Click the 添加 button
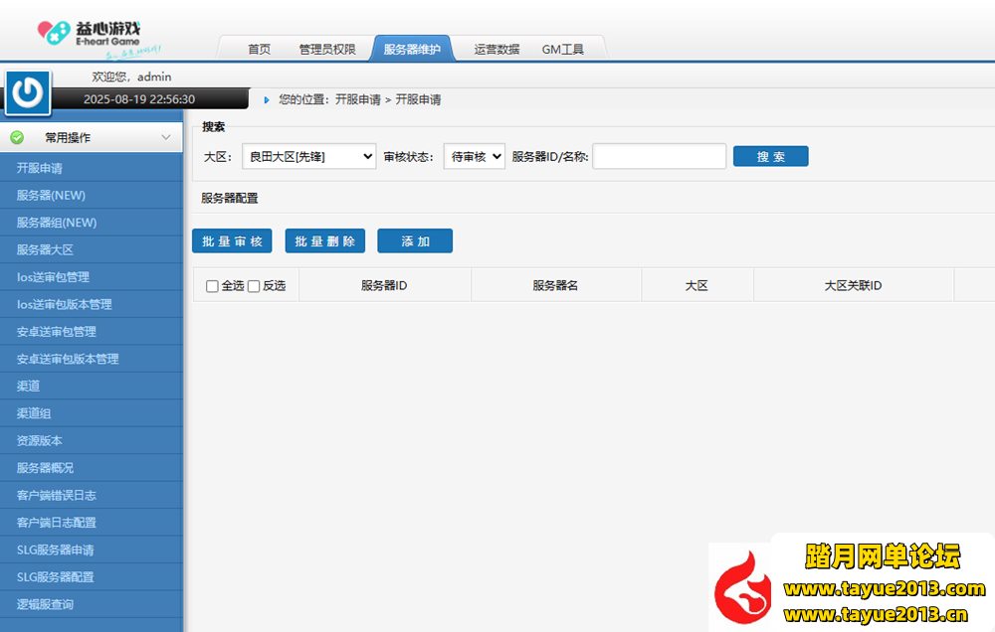995x632 pixels. pyautogui.click(x=415, y=241)
